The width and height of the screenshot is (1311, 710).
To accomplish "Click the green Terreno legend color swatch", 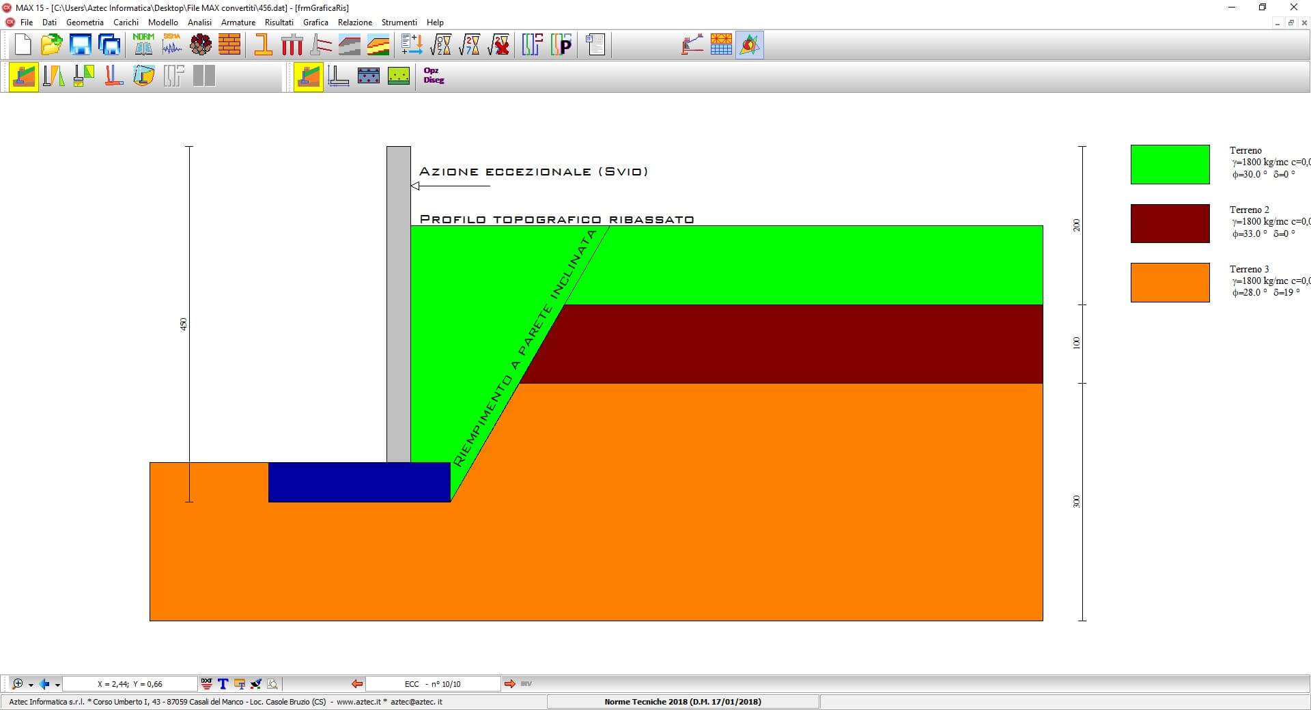I will point(1170,165).
